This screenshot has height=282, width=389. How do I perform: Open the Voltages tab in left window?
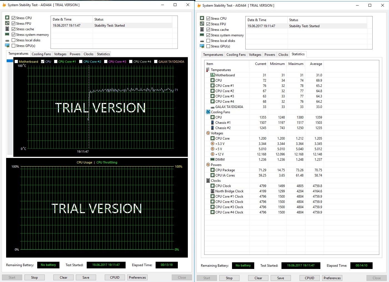60,54
